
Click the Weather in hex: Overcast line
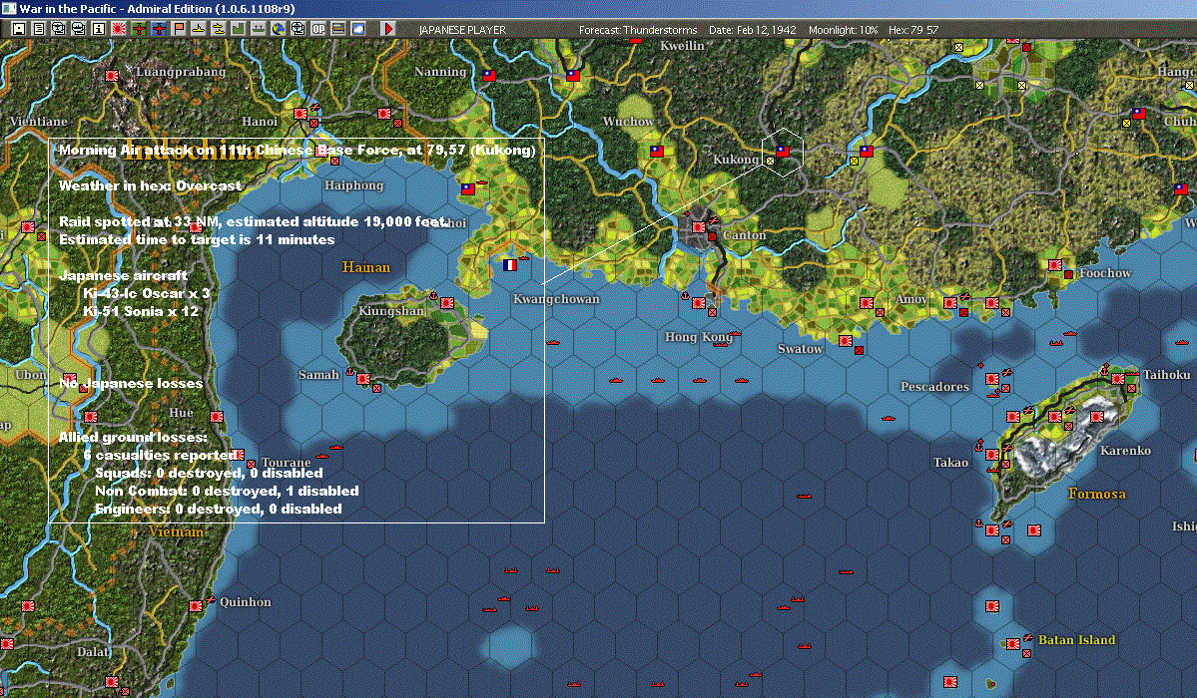tap(150, 185)
